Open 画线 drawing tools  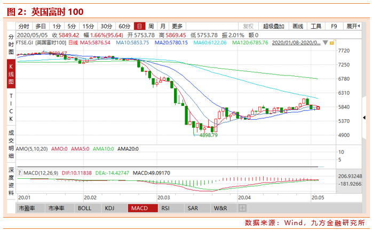coord(298,26)
